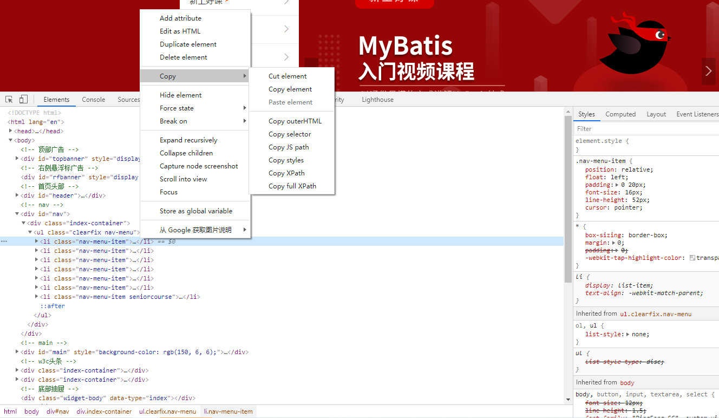
Task: Select Copy selector in the submenu
Action: click(290, 134)
